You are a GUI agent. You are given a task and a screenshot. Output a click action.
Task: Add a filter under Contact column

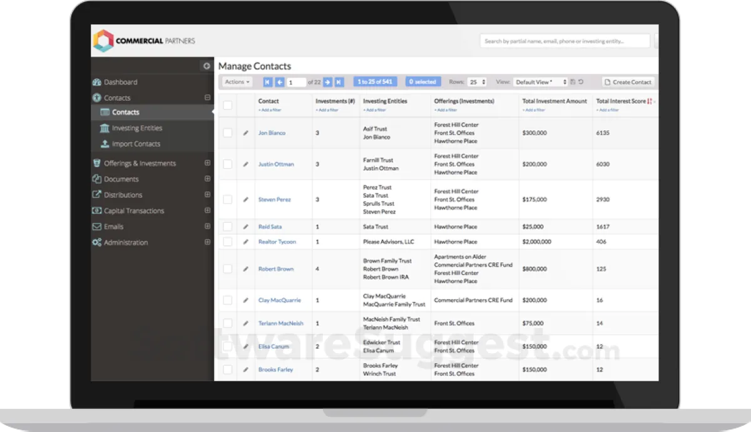(x=270, y=110)
